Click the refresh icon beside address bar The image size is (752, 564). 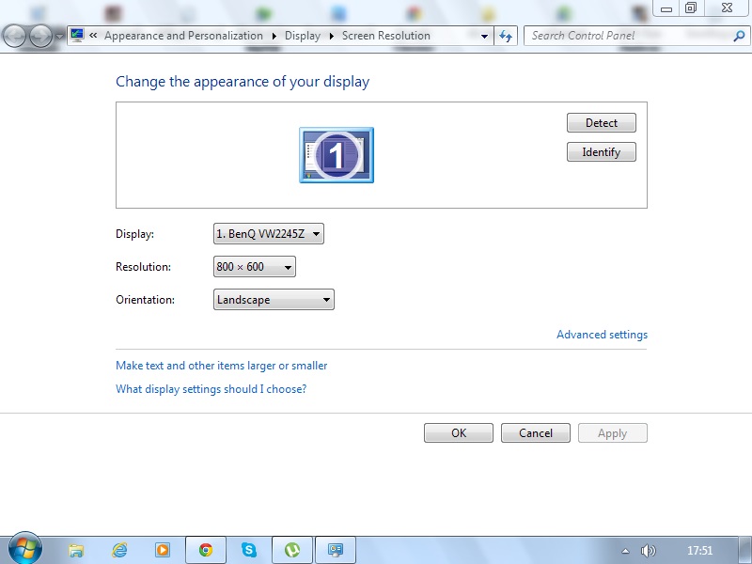[x=506, y=36]
